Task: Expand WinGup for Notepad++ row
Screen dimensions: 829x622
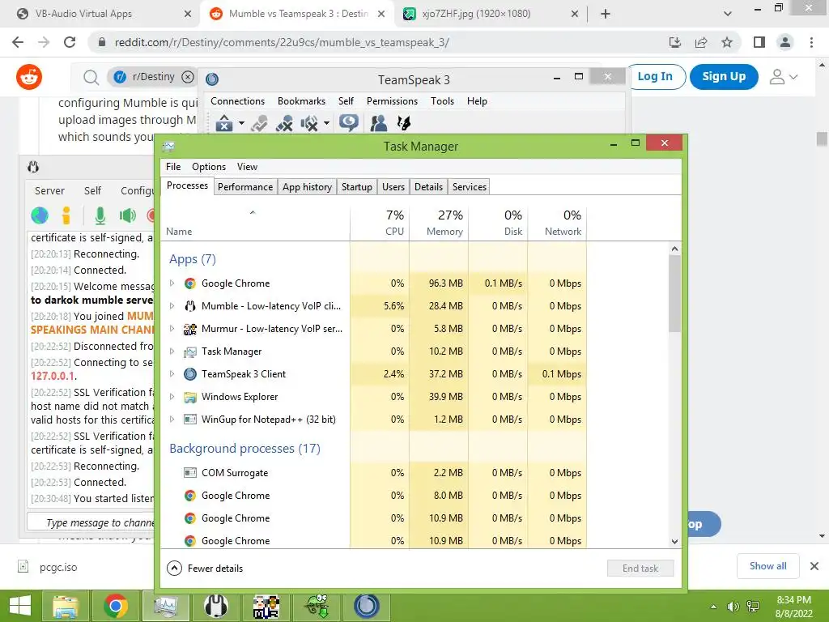Action: [172, 420]
